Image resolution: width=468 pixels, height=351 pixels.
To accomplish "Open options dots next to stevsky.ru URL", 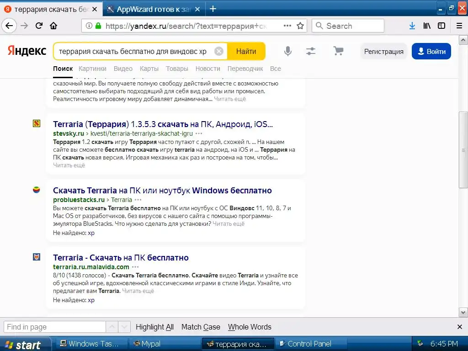I will point(199,133).
